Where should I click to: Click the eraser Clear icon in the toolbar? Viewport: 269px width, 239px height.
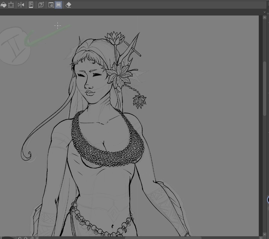68,5
